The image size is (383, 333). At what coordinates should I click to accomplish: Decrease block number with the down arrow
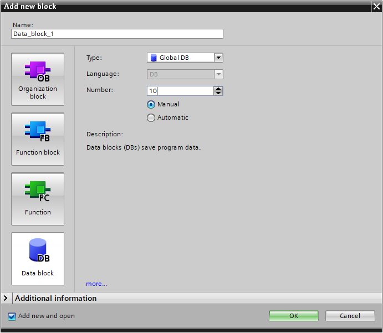tap(218, 93)
